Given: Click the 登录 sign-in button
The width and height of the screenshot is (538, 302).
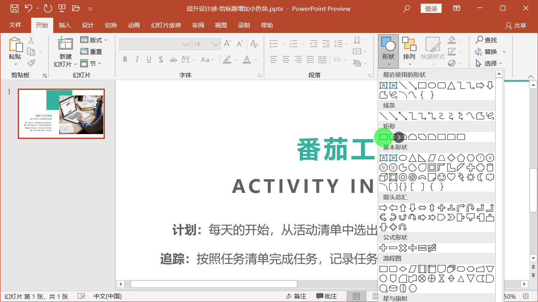Looking at the screenshot, I should [x=431, y=8].
